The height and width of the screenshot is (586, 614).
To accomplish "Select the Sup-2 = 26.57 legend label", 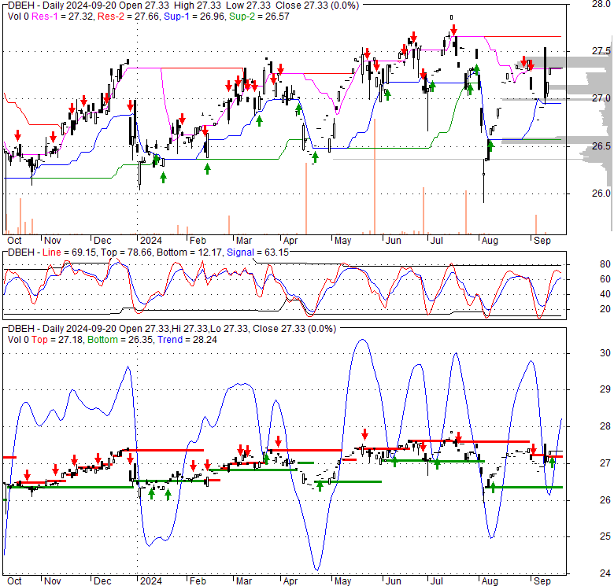I will coord(259,17).
